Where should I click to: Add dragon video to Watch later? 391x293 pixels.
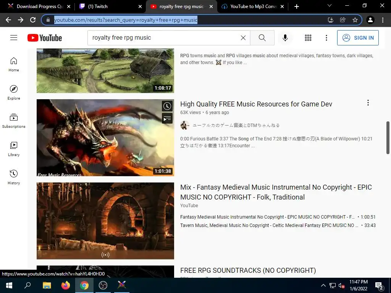click(x=167, y=106)
